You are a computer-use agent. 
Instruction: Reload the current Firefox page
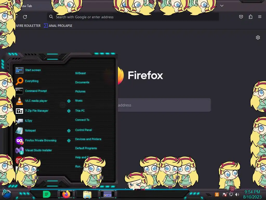tap(25, 17)
